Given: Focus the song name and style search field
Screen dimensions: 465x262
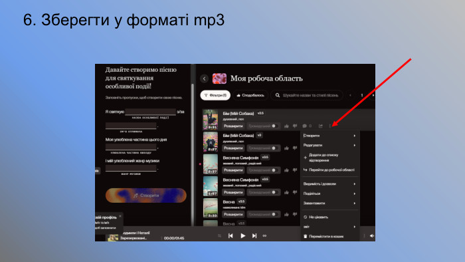Looking at the screenshot, I should point(307,95).
